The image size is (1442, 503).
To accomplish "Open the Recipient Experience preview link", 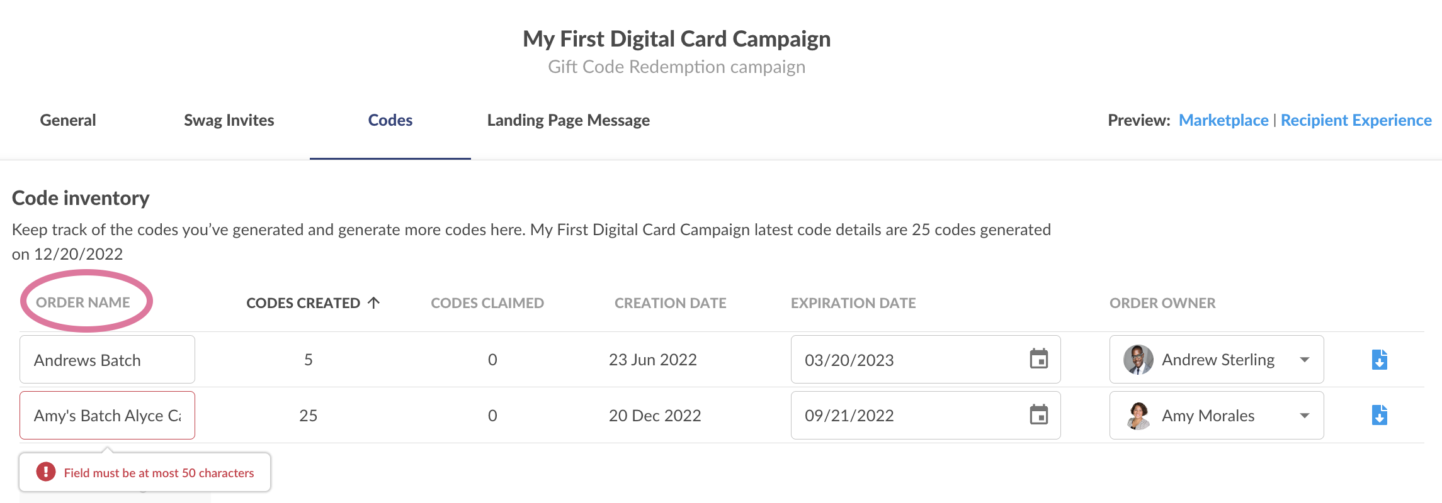I will point(1356,120).
